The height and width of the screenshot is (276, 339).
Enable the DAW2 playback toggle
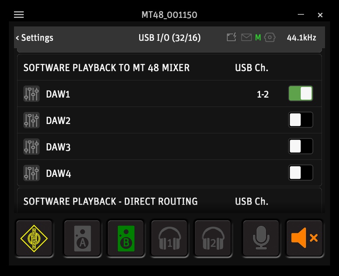(x=301, y=120)
